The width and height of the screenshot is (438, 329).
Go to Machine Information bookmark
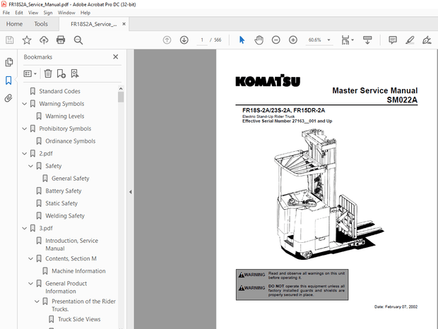click(x=78, y=271)
